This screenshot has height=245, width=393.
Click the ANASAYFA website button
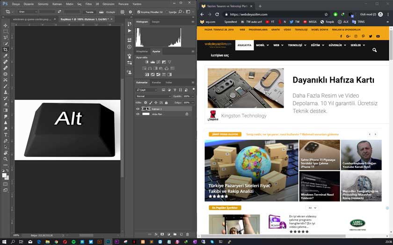coord(244,45)
